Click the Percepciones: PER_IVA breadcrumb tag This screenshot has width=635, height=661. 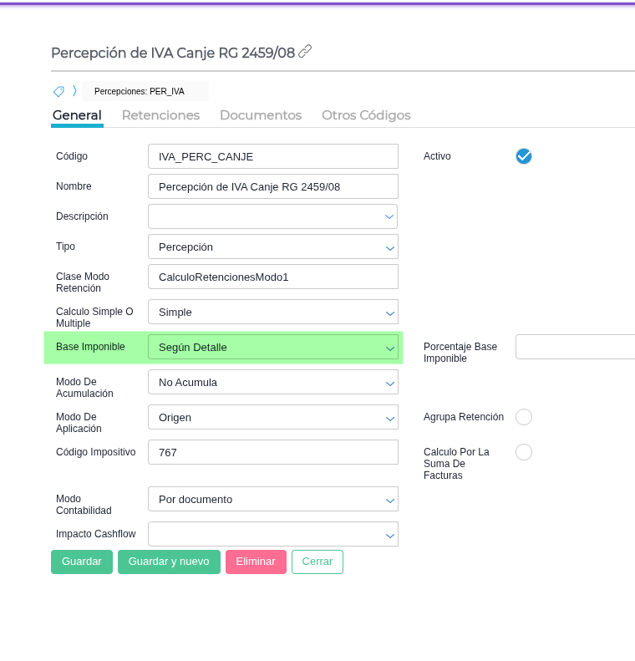(x=140, y=91)
